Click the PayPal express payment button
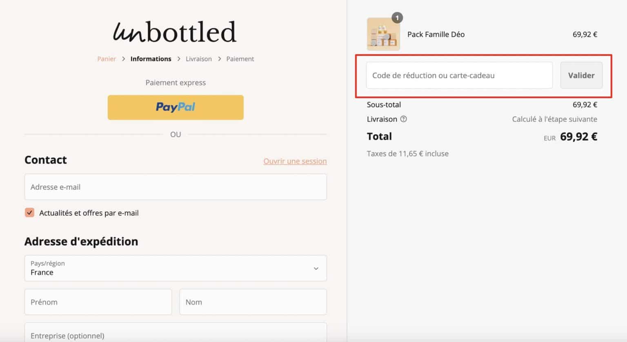627x342 pixels. coord(176,107)
